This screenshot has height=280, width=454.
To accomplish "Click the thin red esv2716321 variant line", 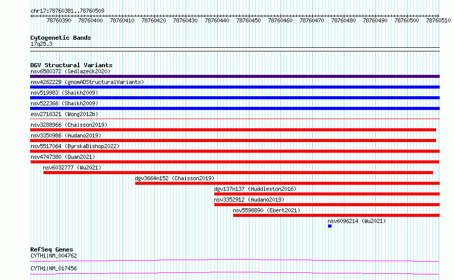I will coord(235,119).
